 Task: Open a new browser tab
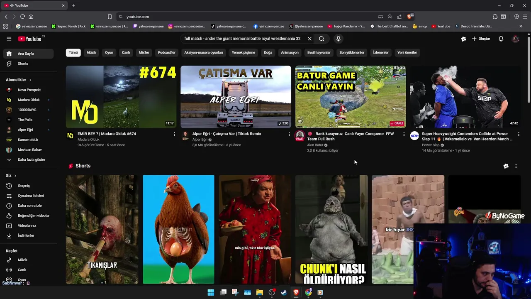73,5
